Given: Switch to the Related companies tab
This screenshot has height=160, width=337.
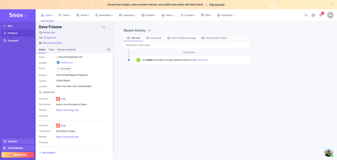Looking at the screenshot, I should click(66, 50).
